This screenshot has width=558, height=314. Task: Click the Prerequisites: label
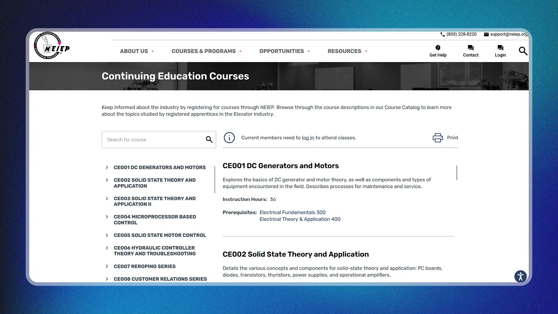(x=240, y=212)
